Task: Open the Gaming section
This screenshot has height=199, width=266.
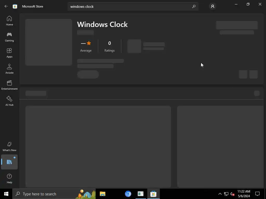Action: point(9,37)
